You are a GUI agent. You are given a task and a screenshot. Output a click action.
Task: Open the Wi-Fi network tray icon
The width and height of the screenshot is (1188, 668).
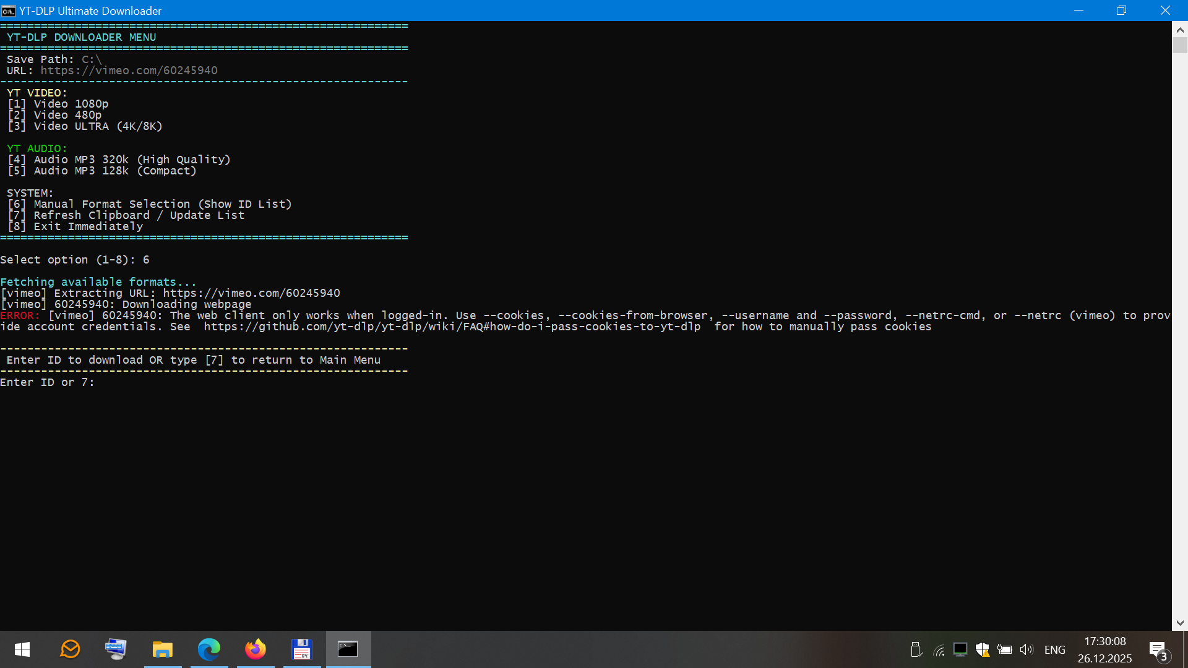click(939, 650)
